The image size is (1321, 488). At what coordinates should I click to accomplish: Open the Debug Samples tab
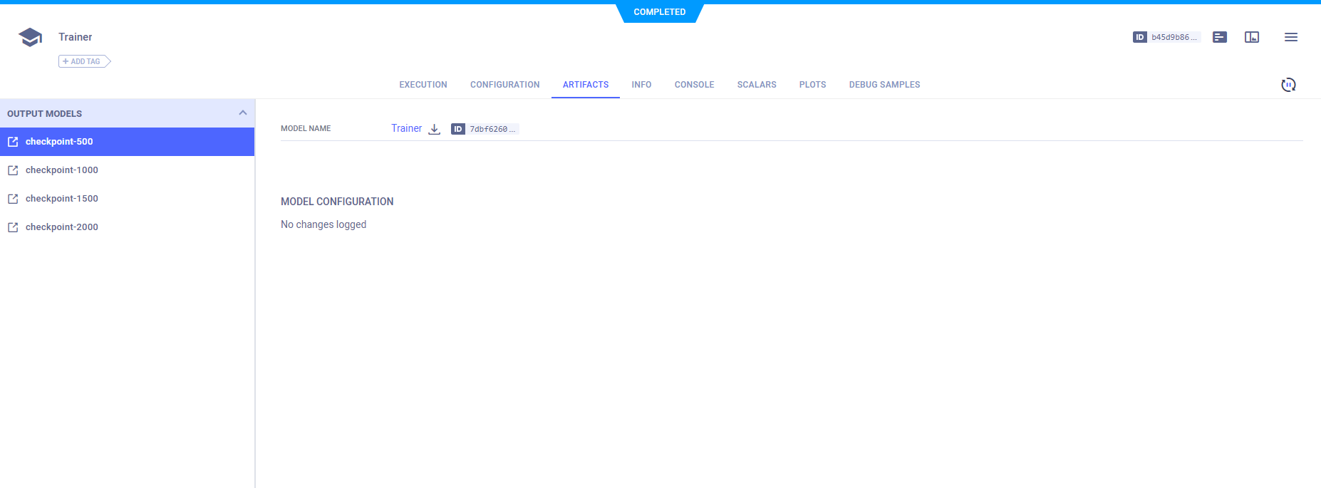click(884, 85)
